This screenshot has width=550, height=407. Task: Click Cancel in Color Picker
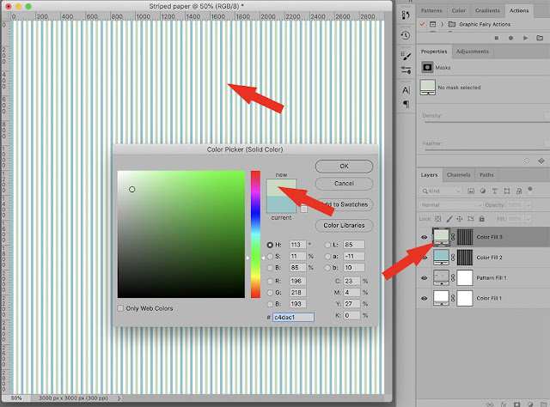tap(344, 184)
